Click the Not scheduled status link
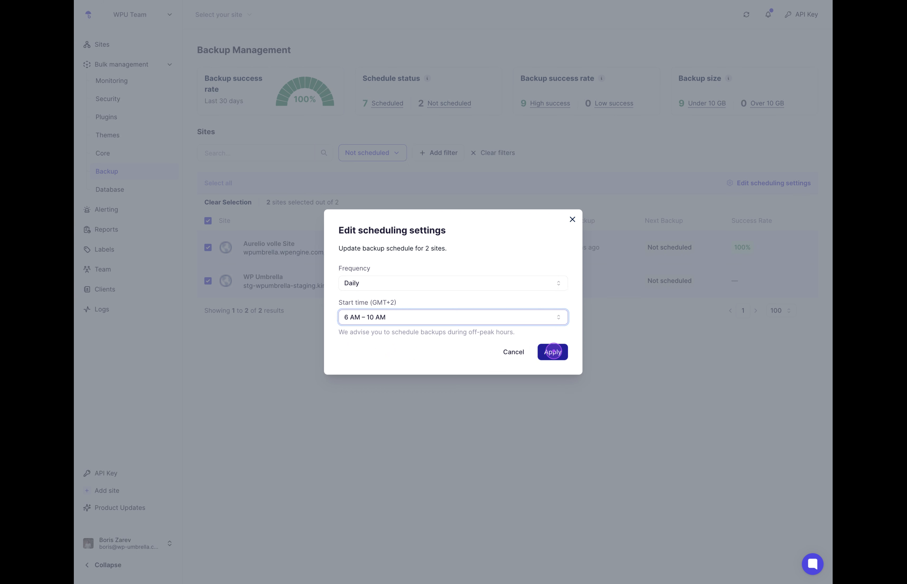 449,103
